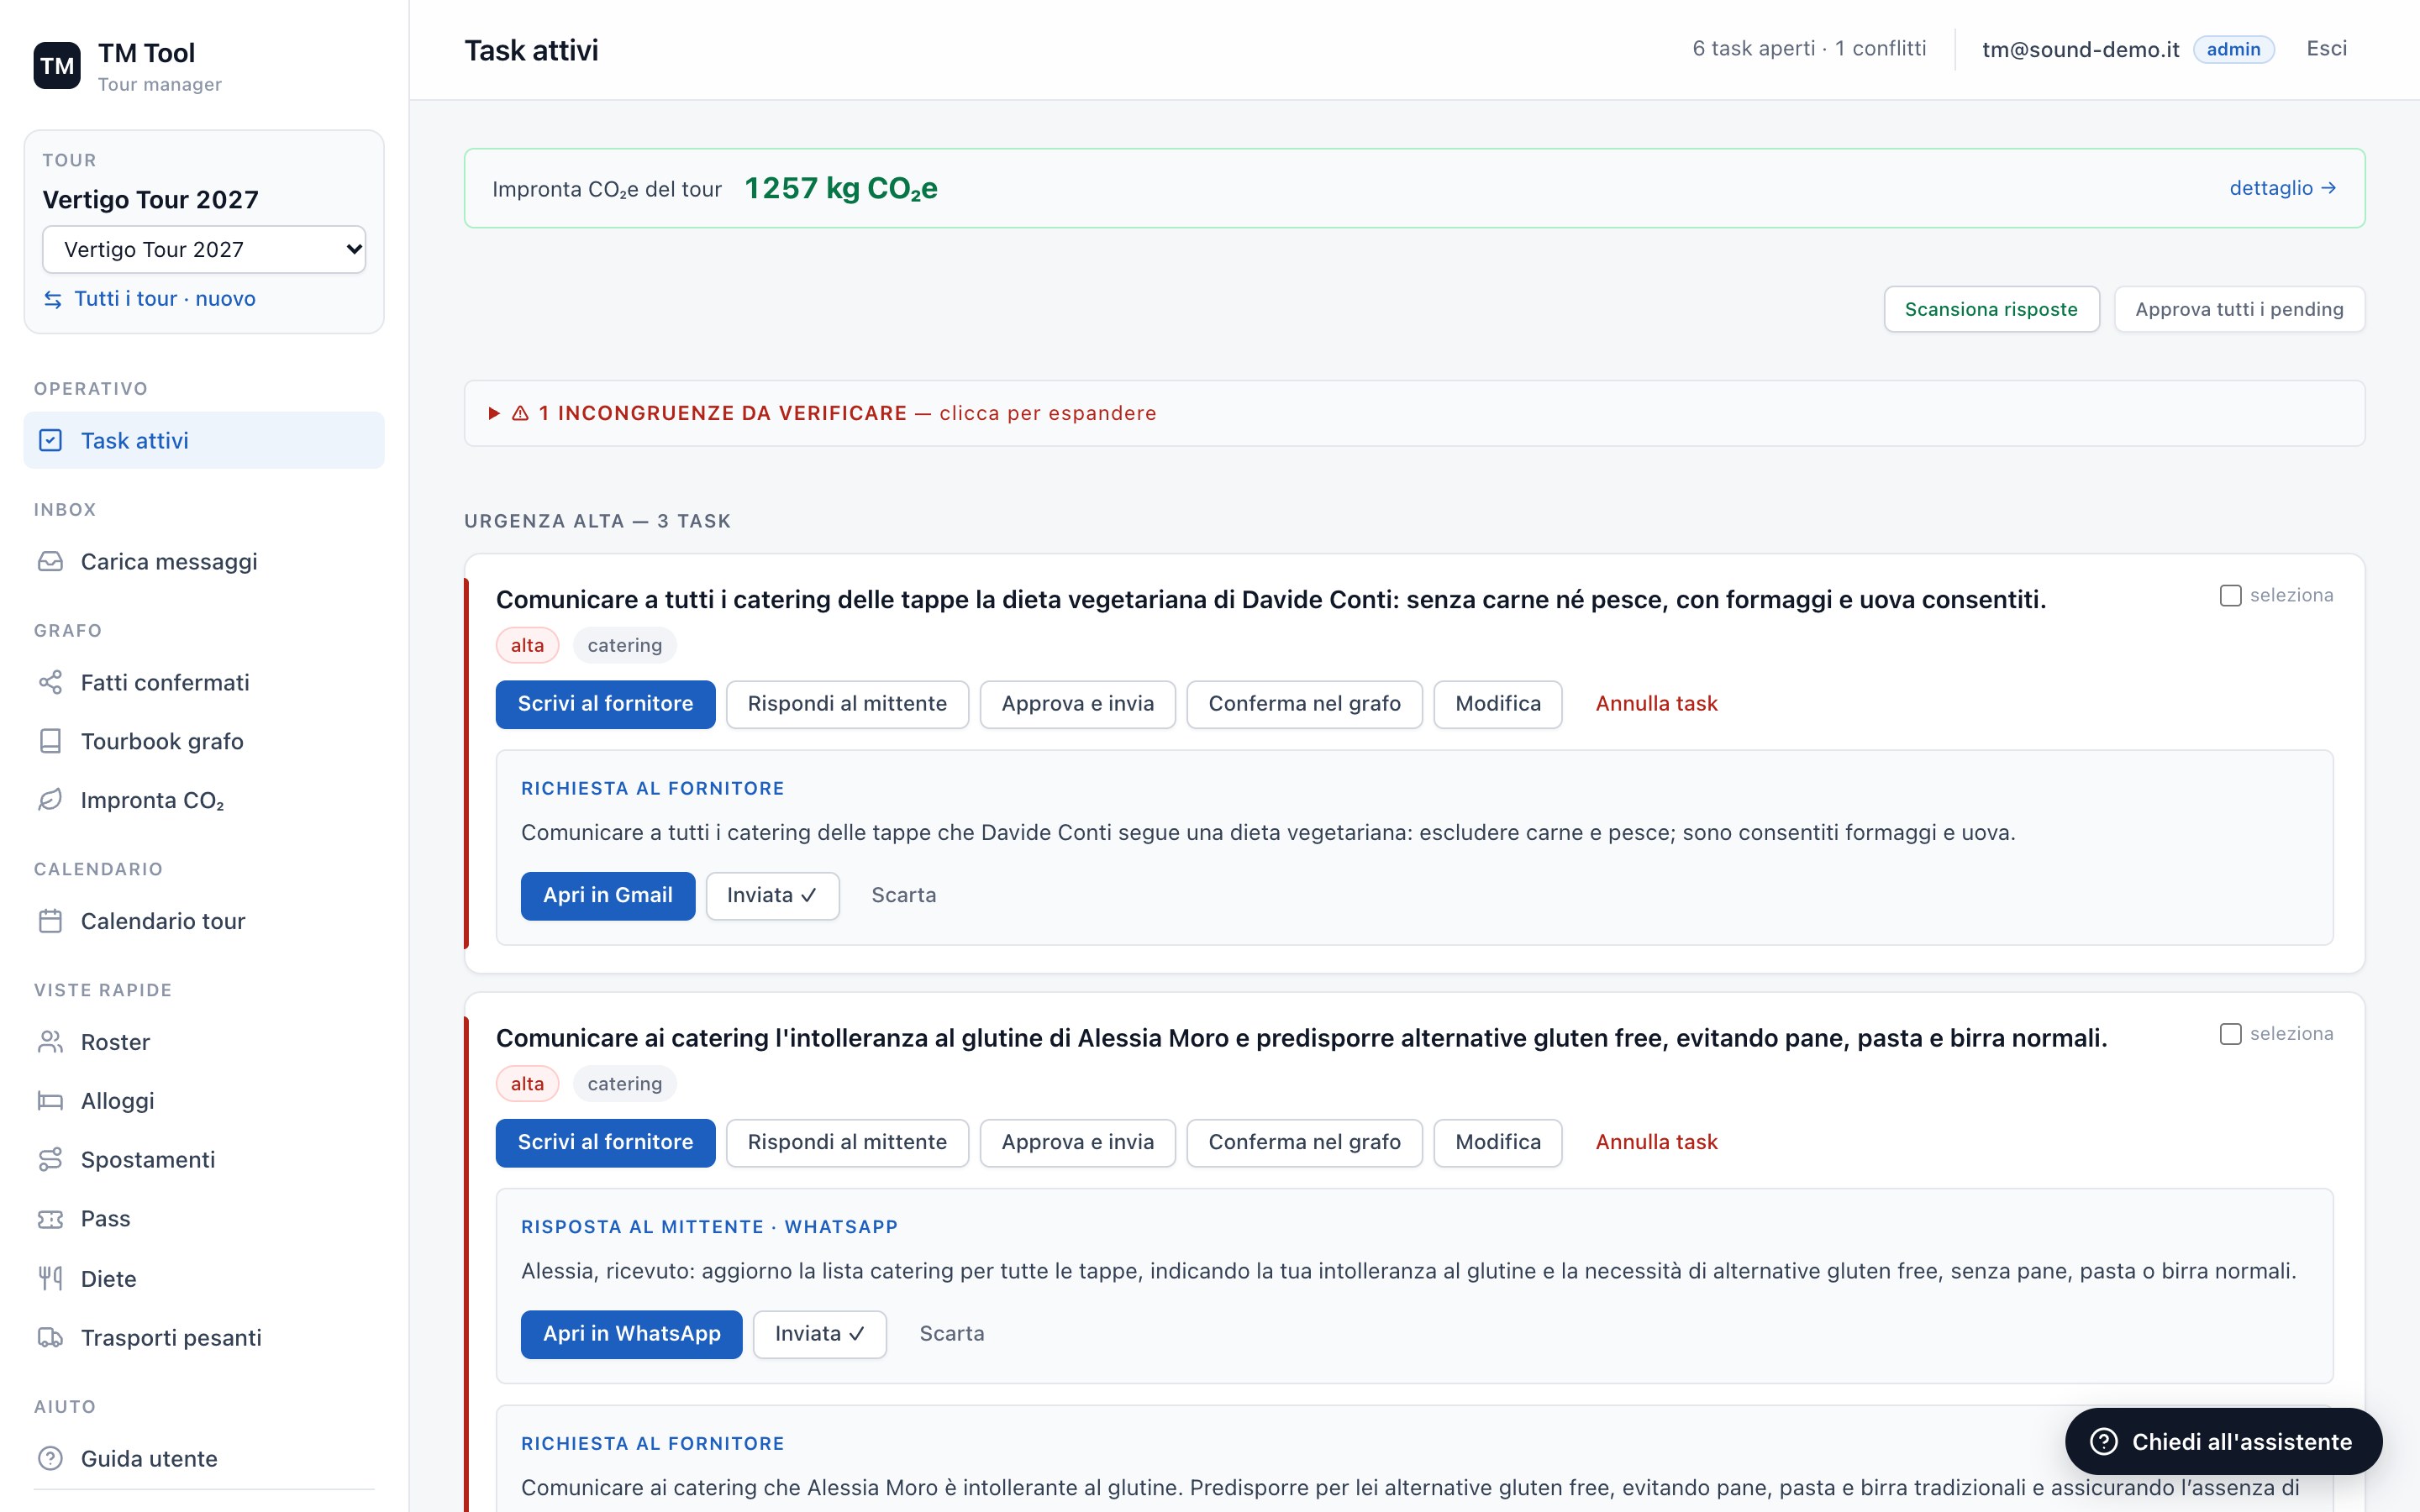The height and width of the screenshot is (1512, 2420).
Task: Tick seleziona checkbox for Alessia Moro task
Action: pyautogui.click(x=2230, y=1033)
